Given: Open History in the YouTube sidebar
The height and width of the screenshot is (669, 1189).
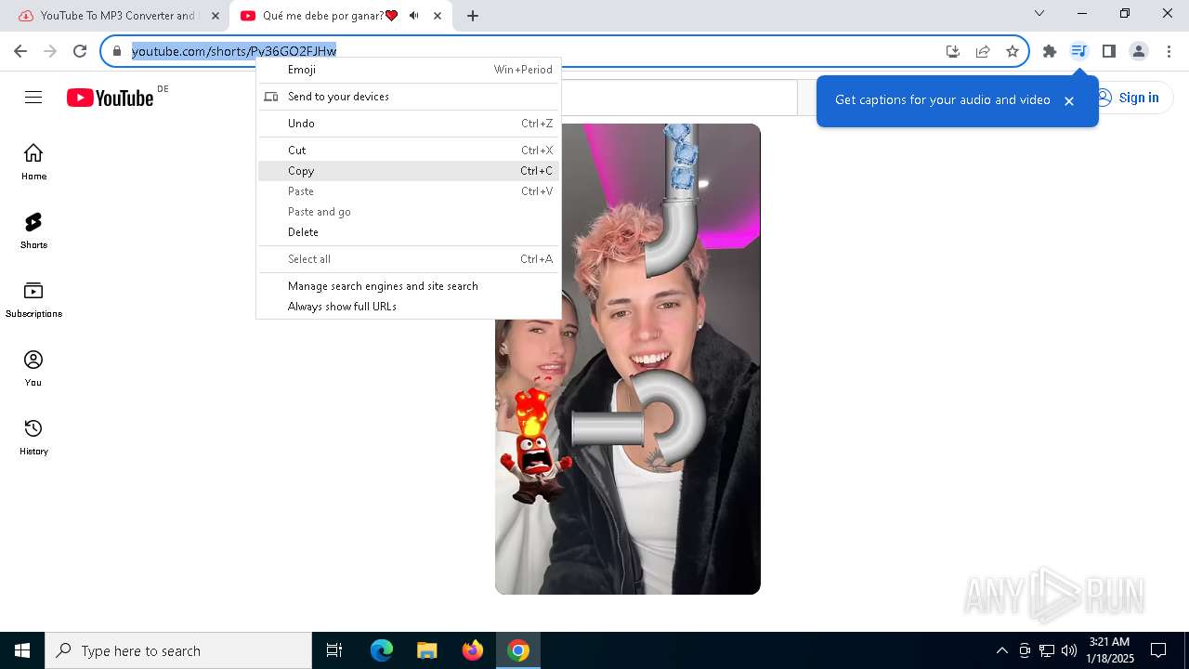Looking at the screenshot, I should pos(33,437).
